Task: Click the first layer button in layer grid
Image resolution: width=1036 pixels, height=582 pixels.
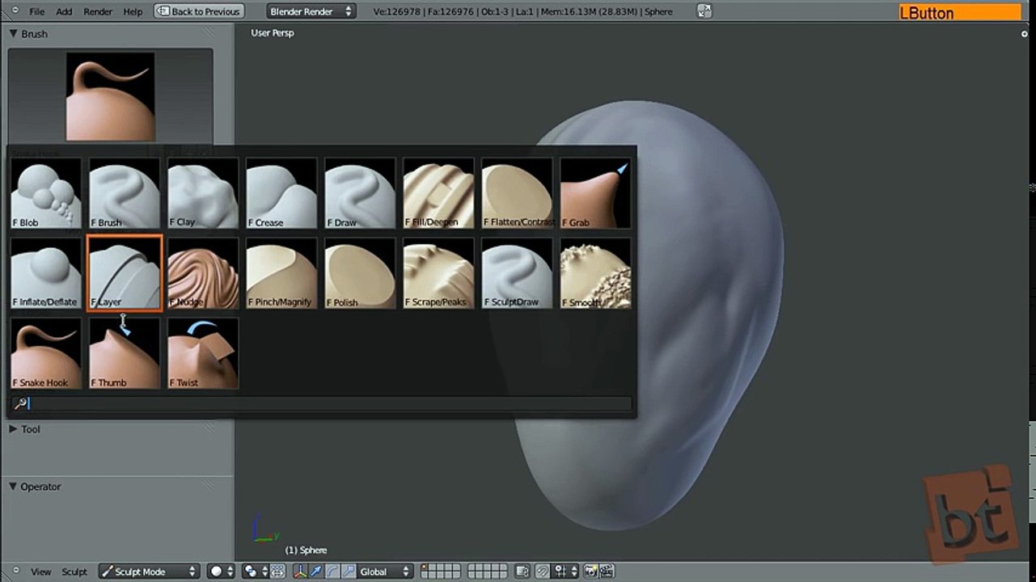Action: tap(425, 567)
